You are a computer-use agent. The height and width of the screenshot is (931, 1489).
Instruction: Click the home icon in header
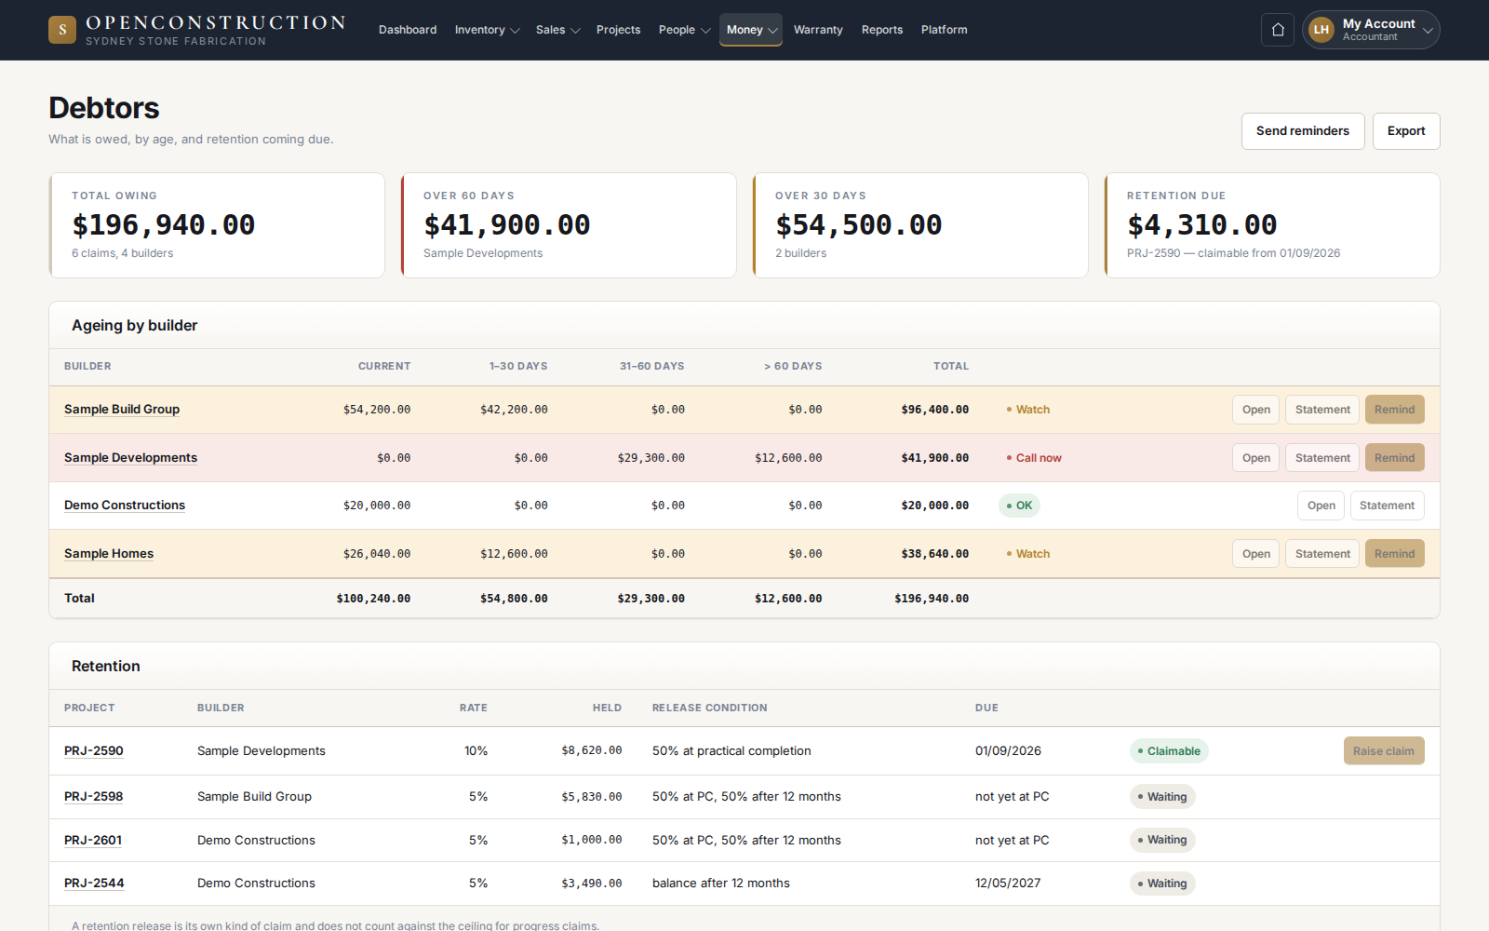click(1278, 30)
